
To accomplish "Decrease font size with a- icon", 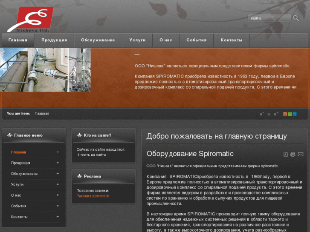I will click(x=261, y=114).
